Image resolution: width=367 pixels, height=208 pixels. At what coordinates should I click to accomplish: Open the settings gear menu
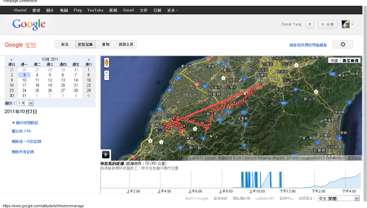343,44
